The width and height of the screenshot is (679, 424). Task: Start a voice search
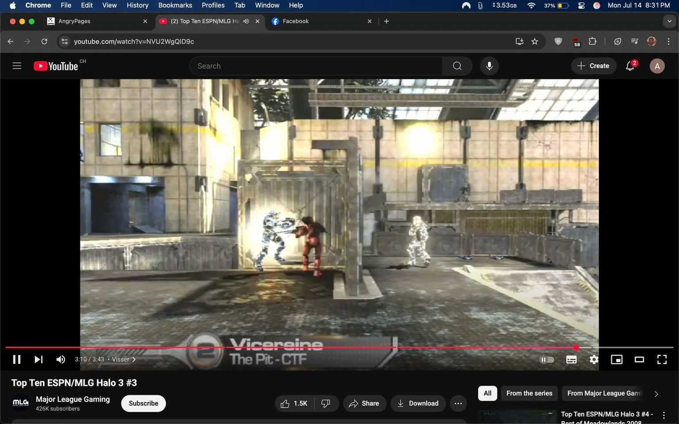point(489,65)
